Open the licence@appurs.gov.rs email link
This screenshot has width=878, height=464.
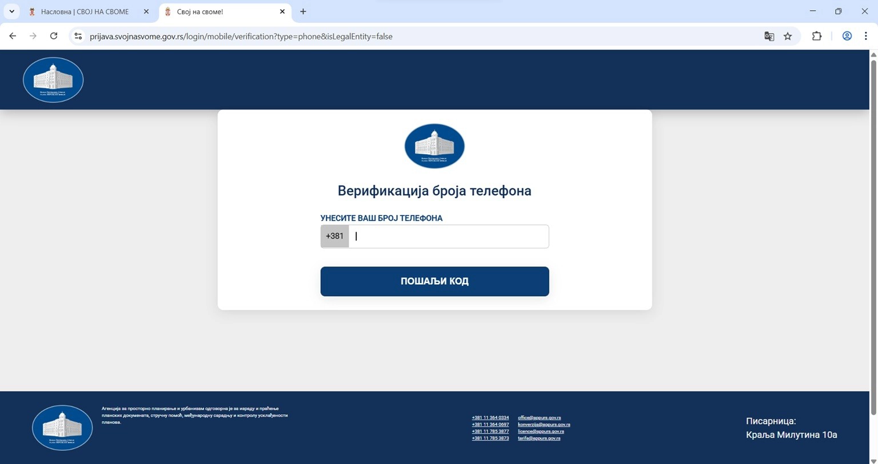[541, 431]
